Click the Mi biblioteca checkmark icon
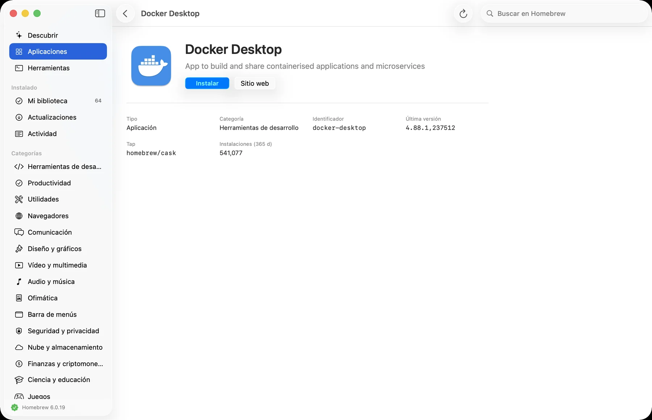652x420 pixels. click(x=19, y=101)
